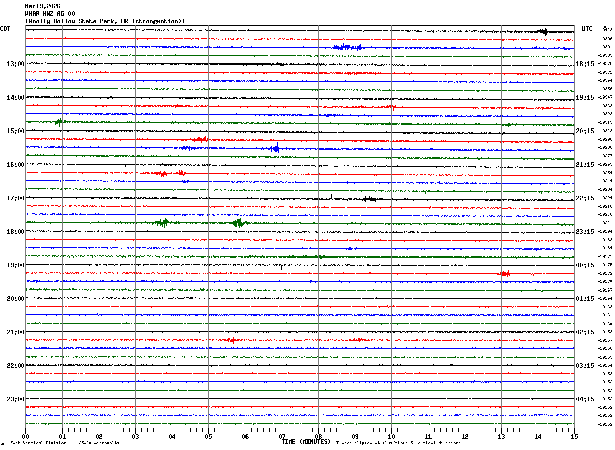Select the 16:00 CDT time label
The width and height of the screenshot is (615, 450).
16,165
